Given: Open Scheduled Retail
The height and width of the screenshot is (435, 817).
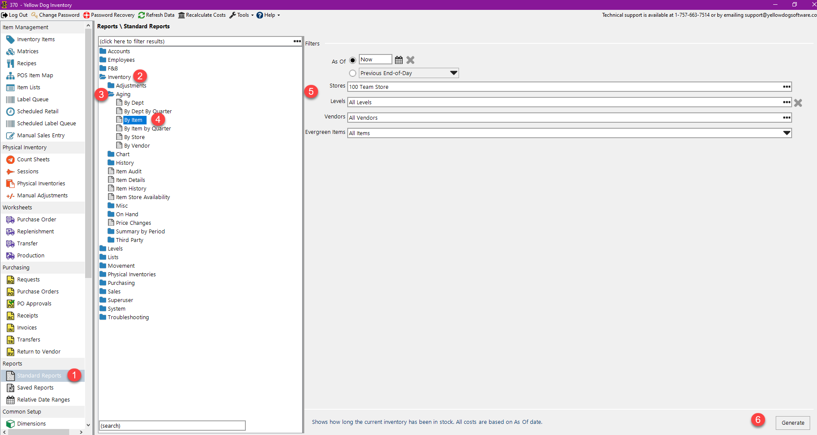Looking at the screenshot, I should 37,112.
